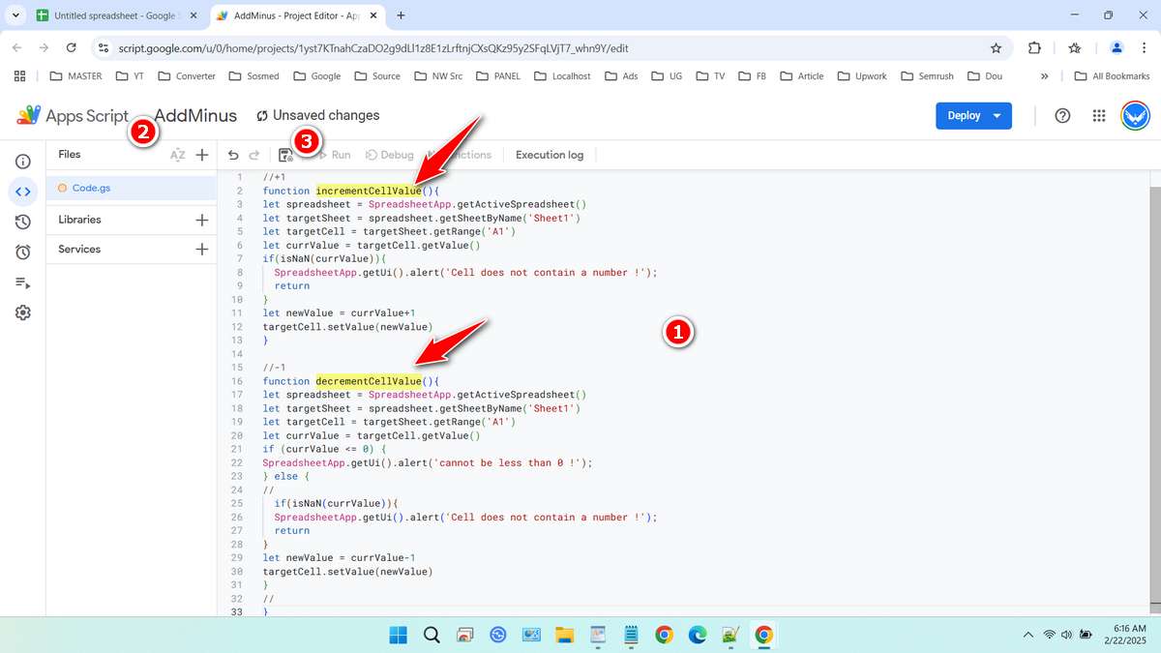Click the save project disk icon

[285, 155]
